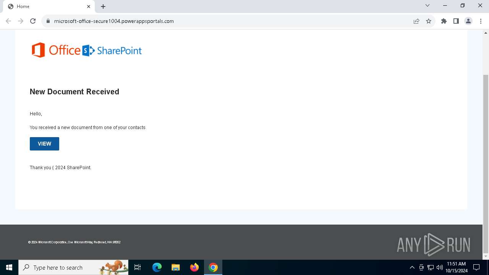489x275 pixels.
Task: Open the Chrome three-dot menu
Action: [x=481, y=21]
